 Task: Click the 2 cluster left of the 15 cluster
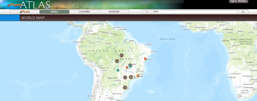point(125,77)
